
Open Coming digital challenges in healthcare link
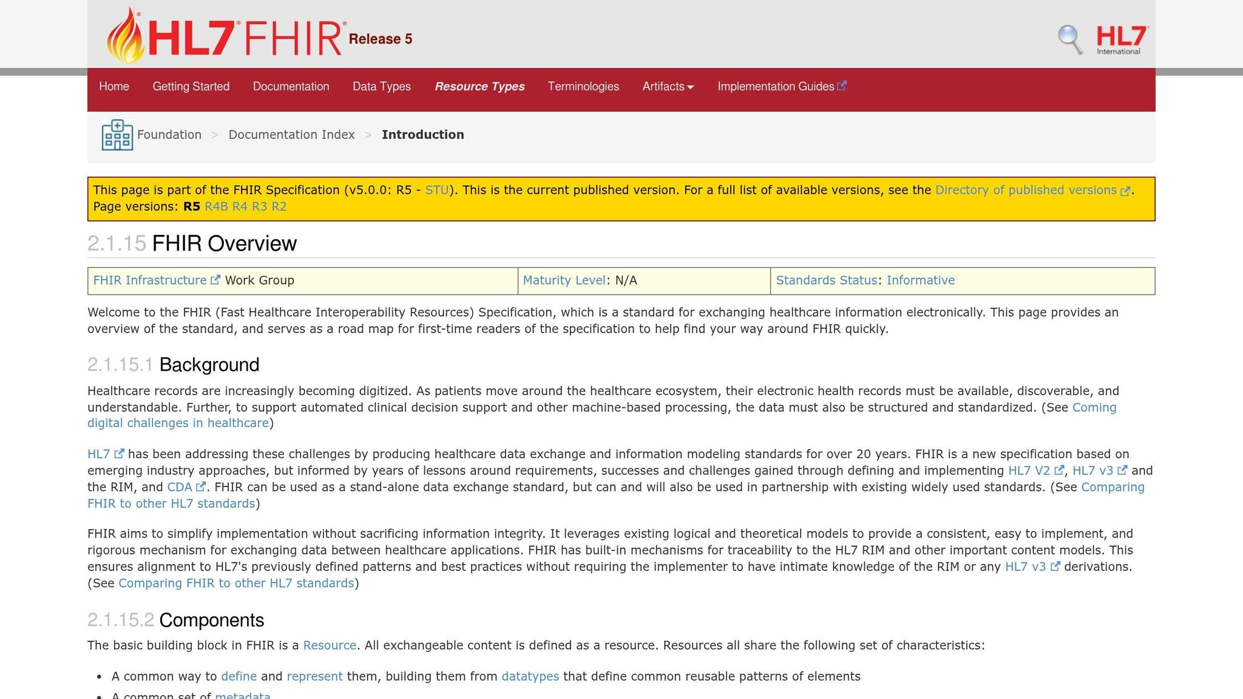[178, 423]
